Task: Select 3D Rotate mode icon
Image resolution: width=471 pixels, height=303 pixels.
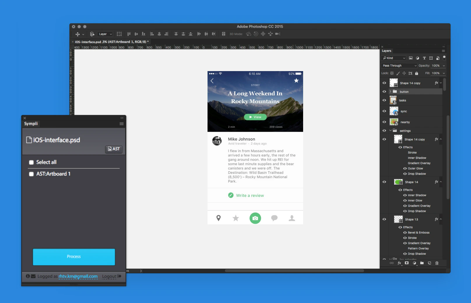Action: coord(249,34)
